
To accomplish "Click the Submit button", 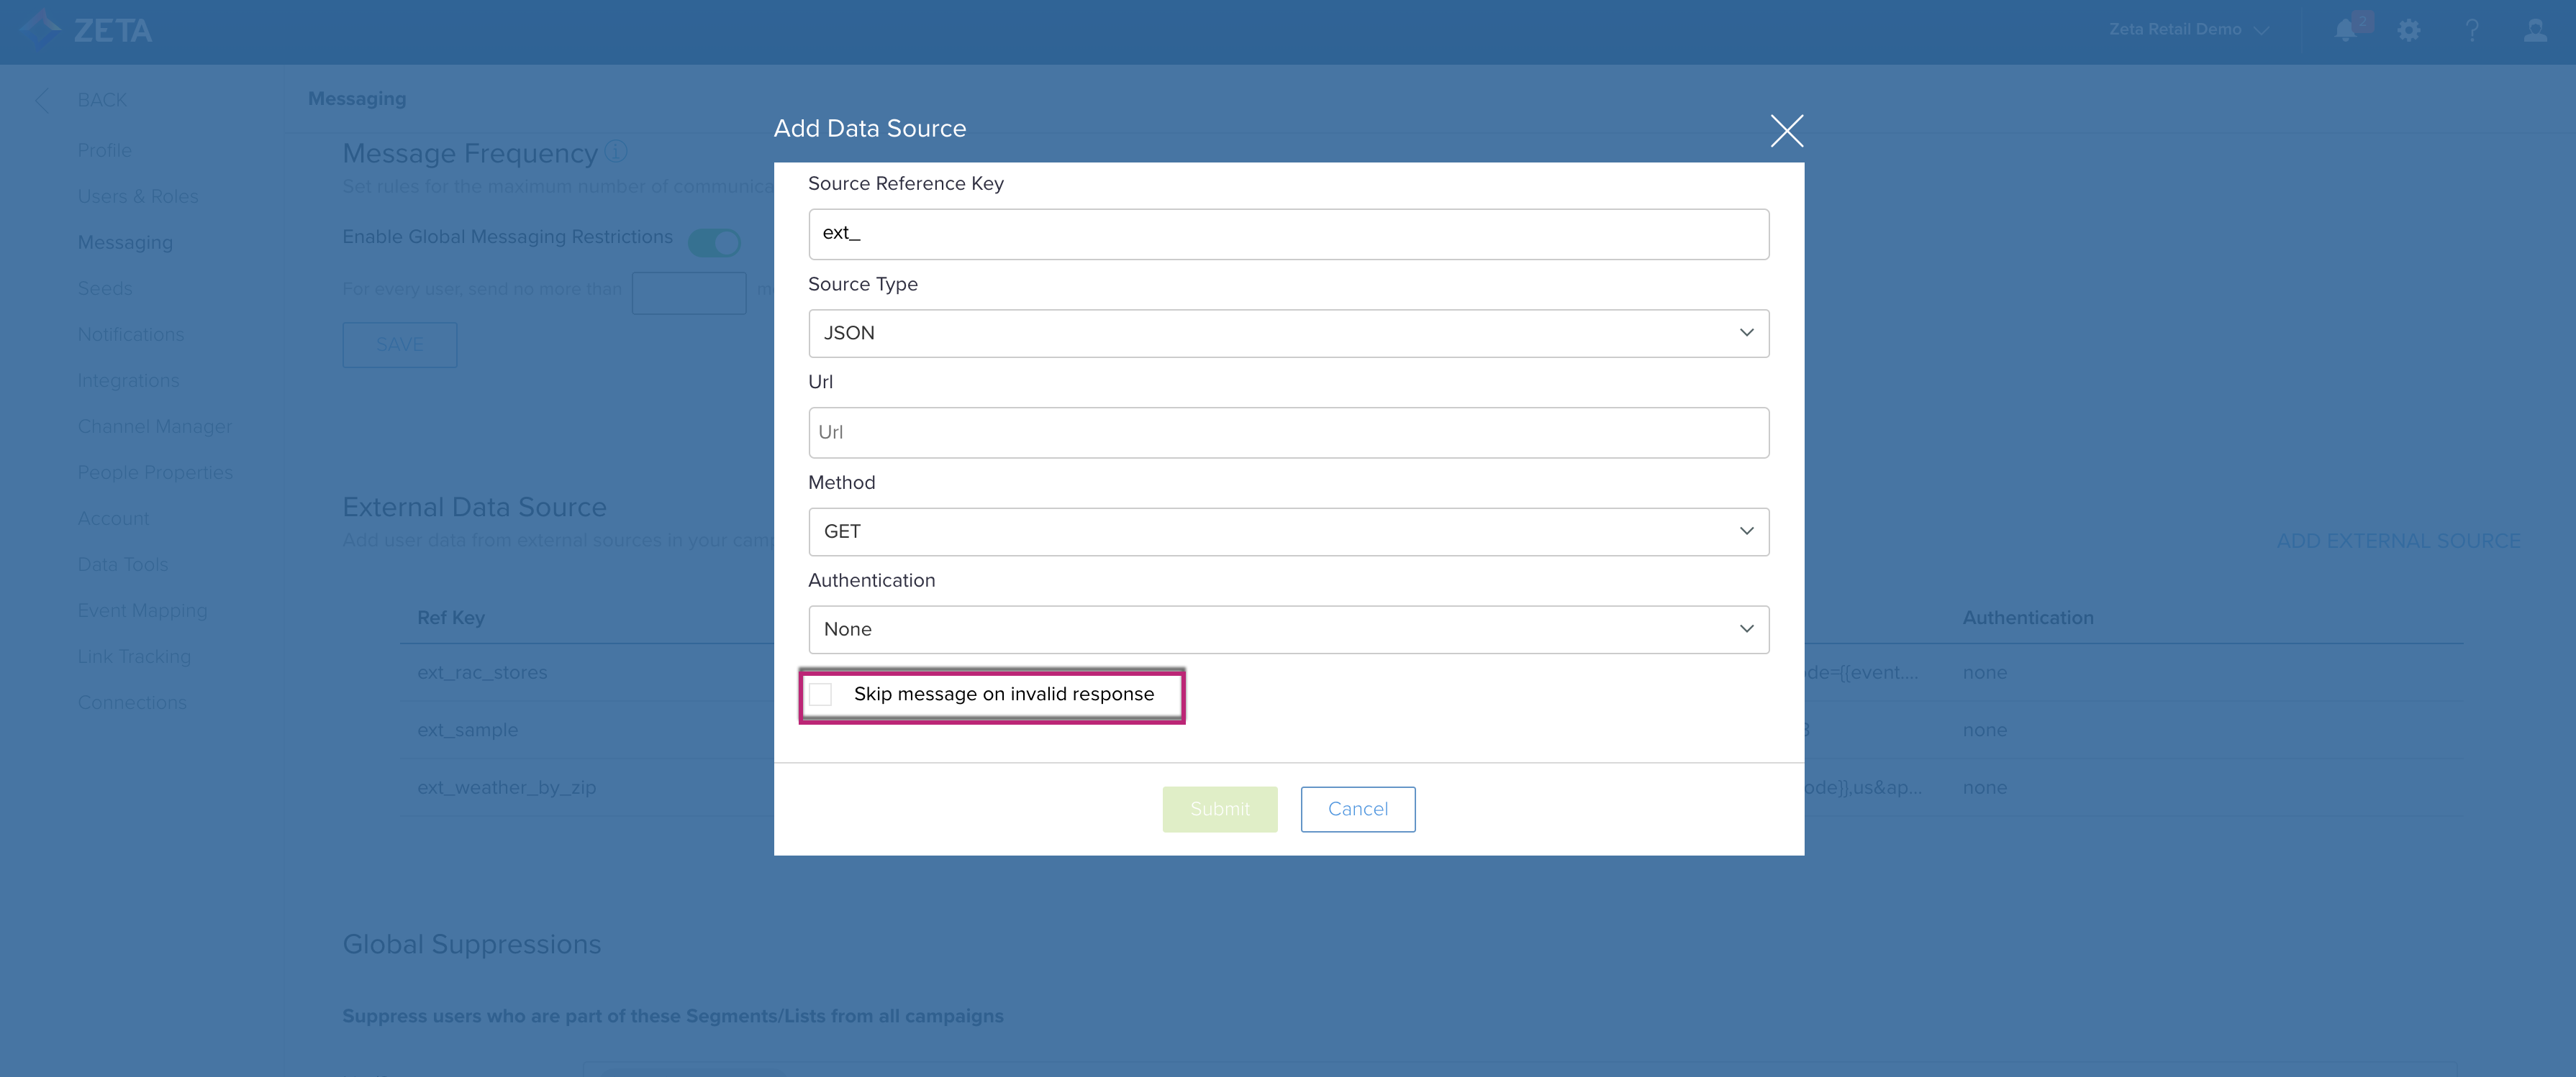I will pyautogui.click(x=1219, y=810).
